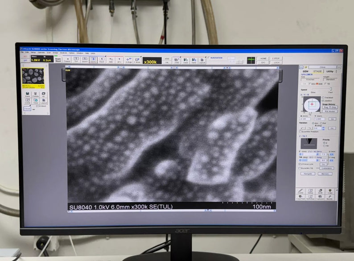354x261 pixels.
Task: Select TV1 scan speed mode
Action: point(76,60)
